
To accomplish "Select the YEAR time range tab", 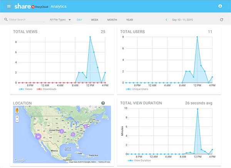I will (x=129, y=20).
